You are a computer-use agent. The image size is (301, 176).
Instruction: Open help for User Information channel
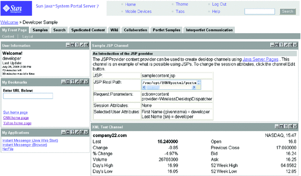pyautogui.click(x=77, y=45)
